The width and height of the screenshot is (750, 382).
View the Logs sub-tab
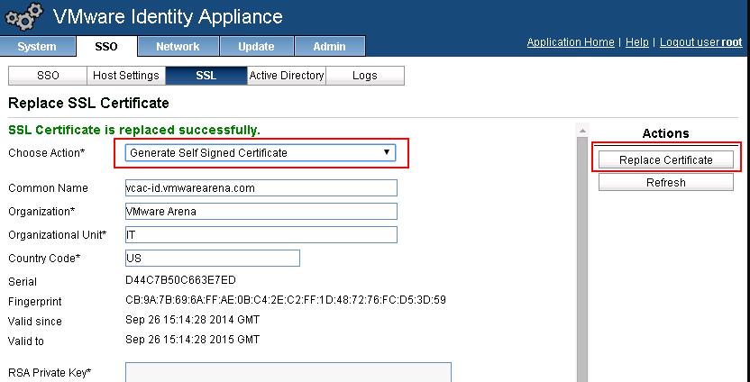365,76
